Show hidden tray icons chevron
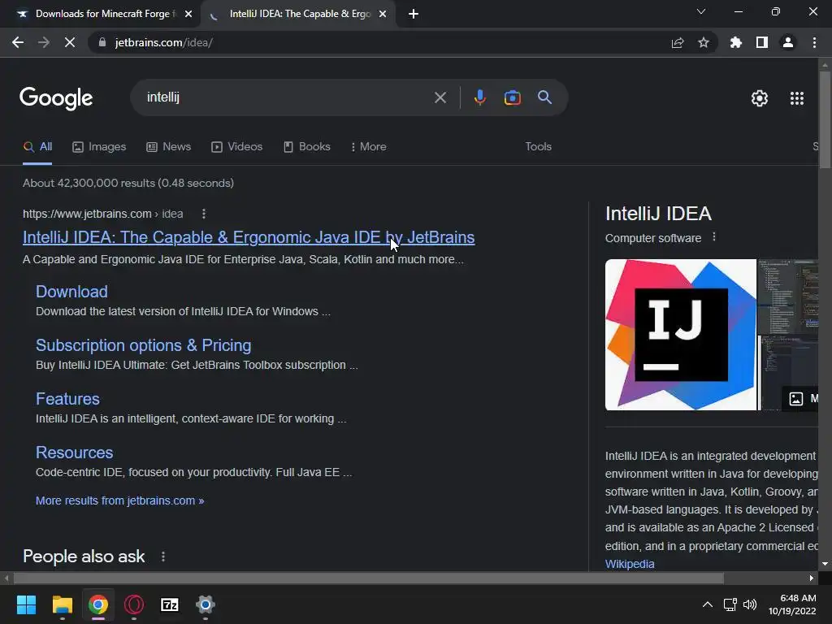The height and width of the screenshot is (624, 832). pyautogui.click(x=708, y=604)
